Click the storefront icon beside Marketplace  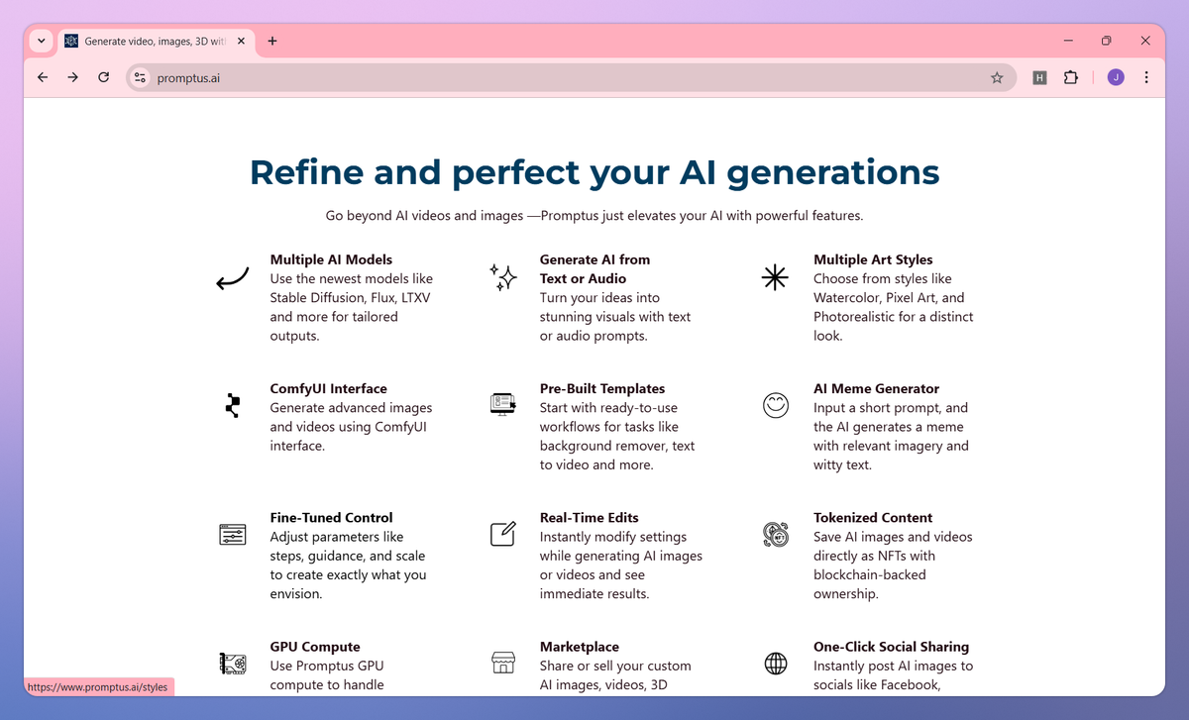coord(503,663)
